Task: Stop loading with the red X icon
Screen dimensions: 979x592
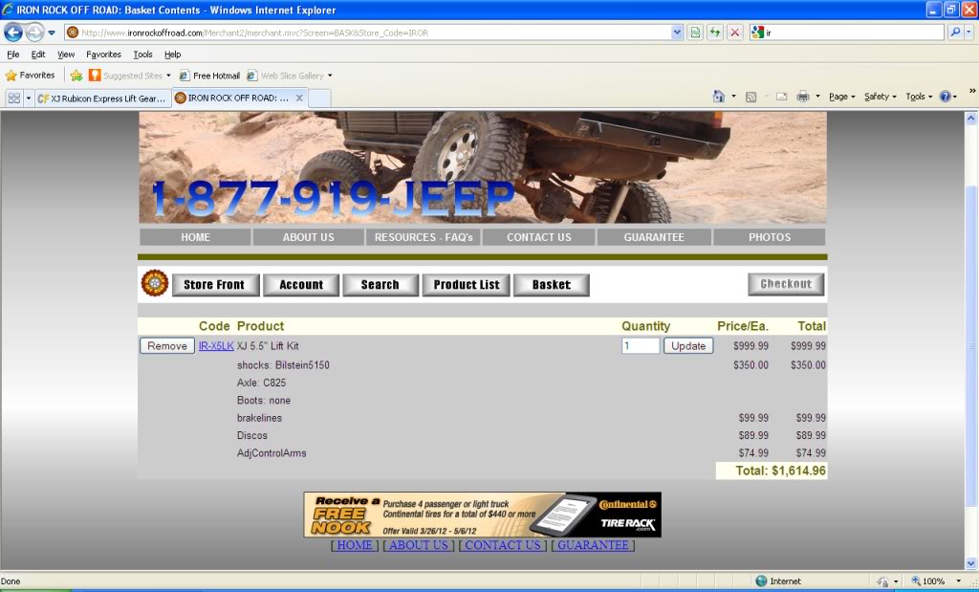Action: [x=735, y=33]
